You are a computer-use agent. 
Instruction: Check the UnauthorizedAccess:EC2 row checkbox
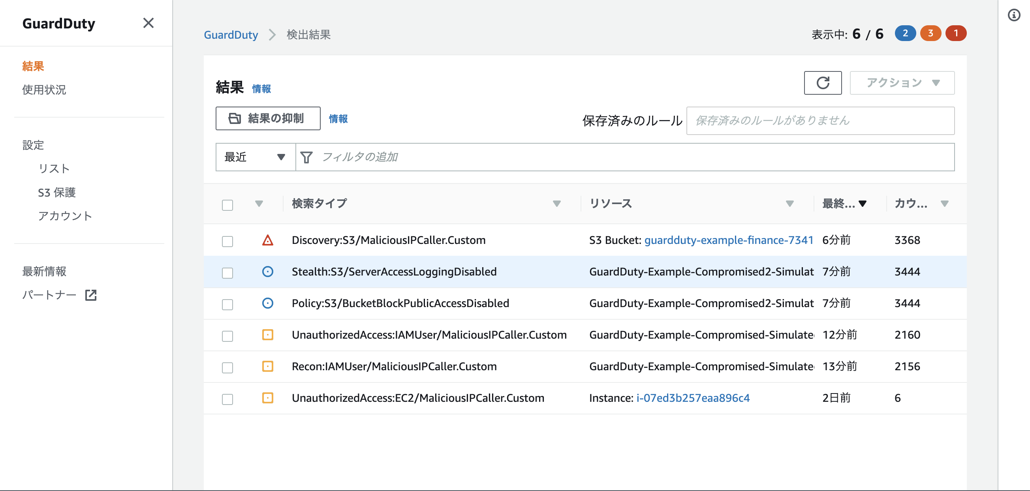click(x=227, y=399)
